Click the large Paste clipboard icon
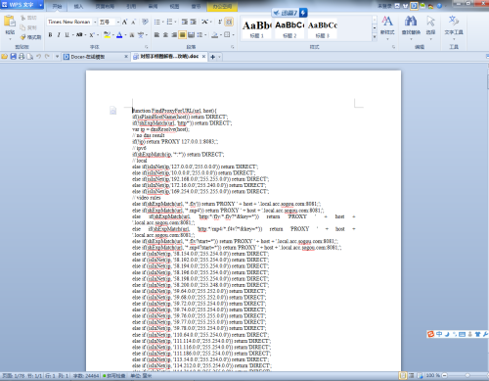 pyautogui.click(x=10, y=21)
